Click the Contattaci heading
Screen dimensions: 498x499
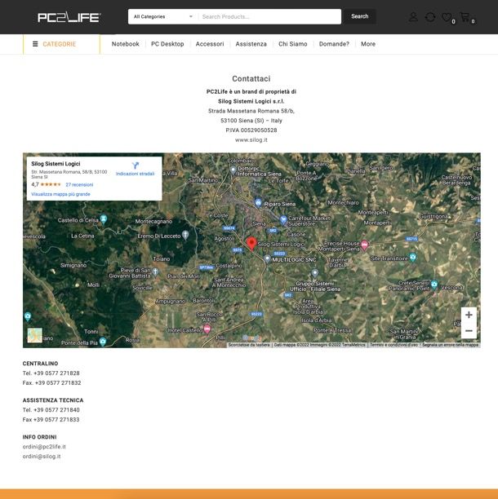coord(251,78)
